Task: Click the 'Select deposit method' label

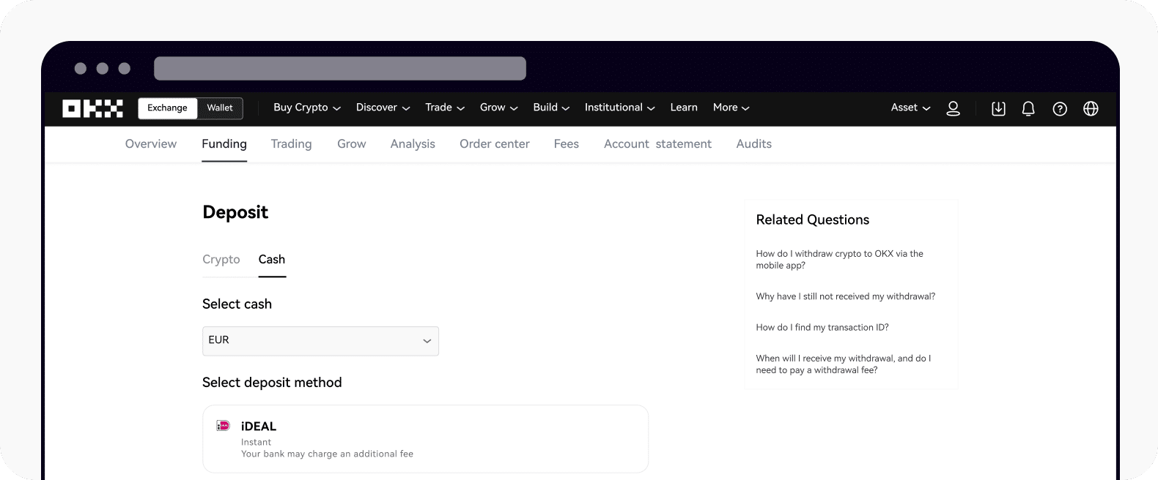Action: 272,383
